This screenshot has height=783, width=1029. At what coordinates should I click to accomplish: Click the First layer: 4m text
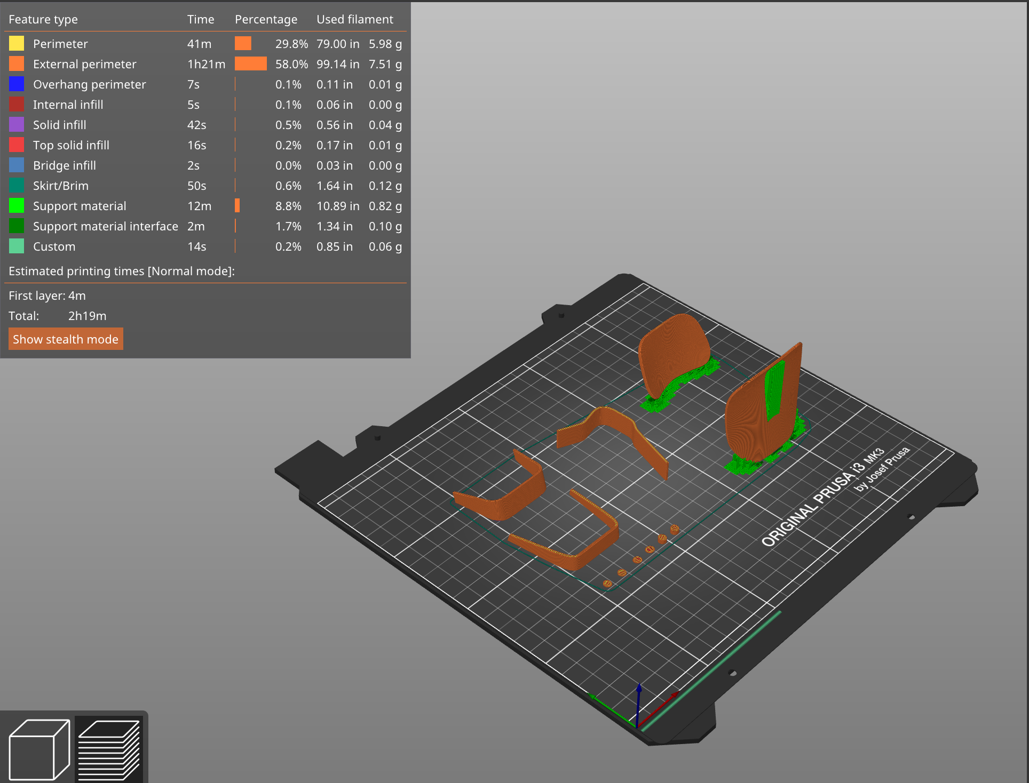[47, 295]
